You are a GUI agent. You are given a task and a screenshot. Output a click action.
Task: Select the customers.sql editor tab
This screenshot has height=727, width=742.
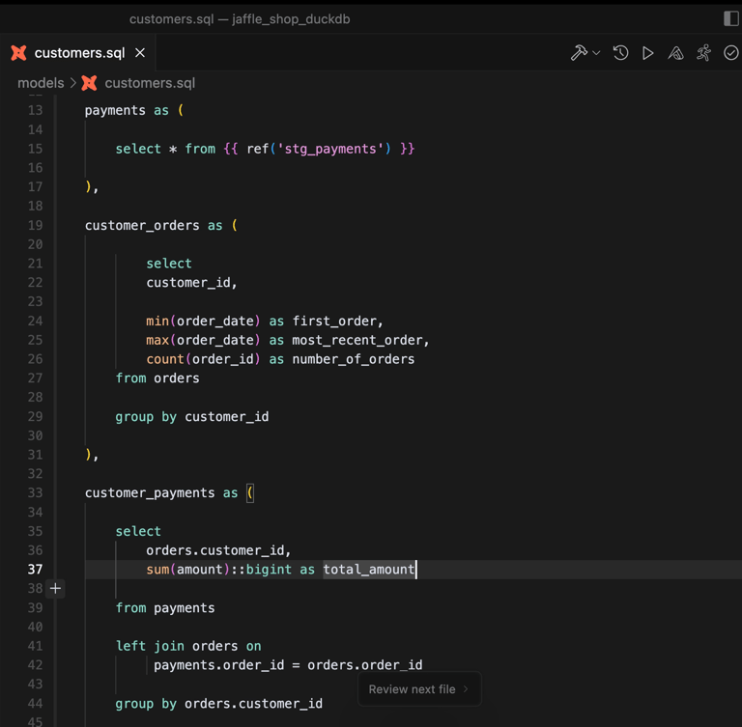click(x=78, y=52)
